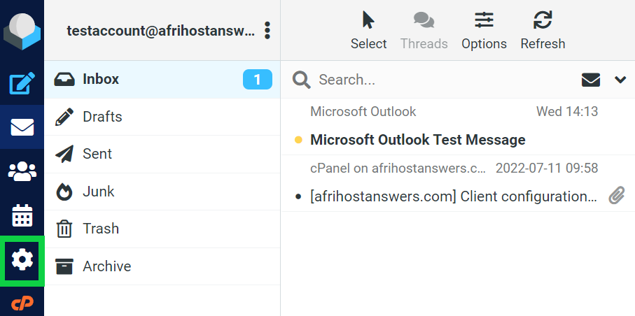Click the cPanel logo icon

coord(22,304)
